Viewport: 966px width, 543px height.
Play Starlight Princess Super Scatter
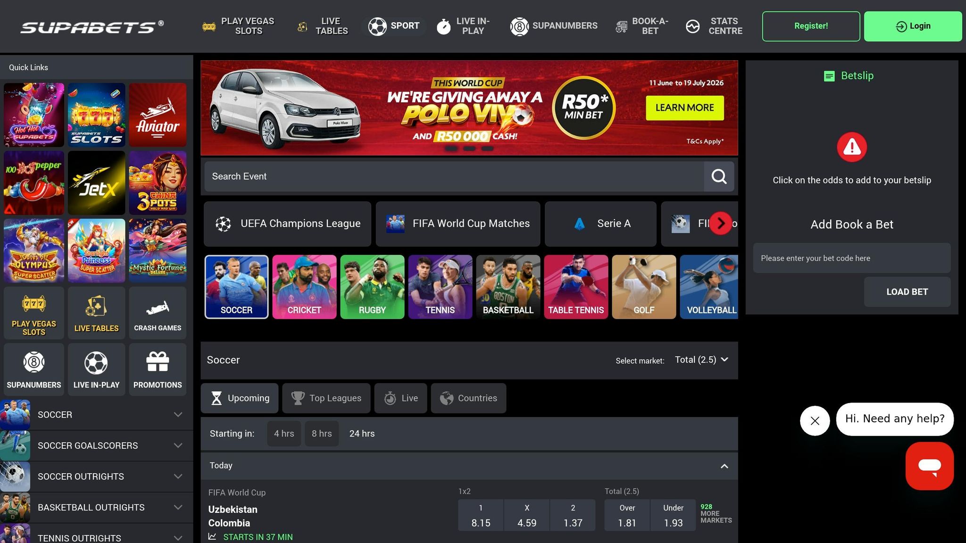coord(96,251)
